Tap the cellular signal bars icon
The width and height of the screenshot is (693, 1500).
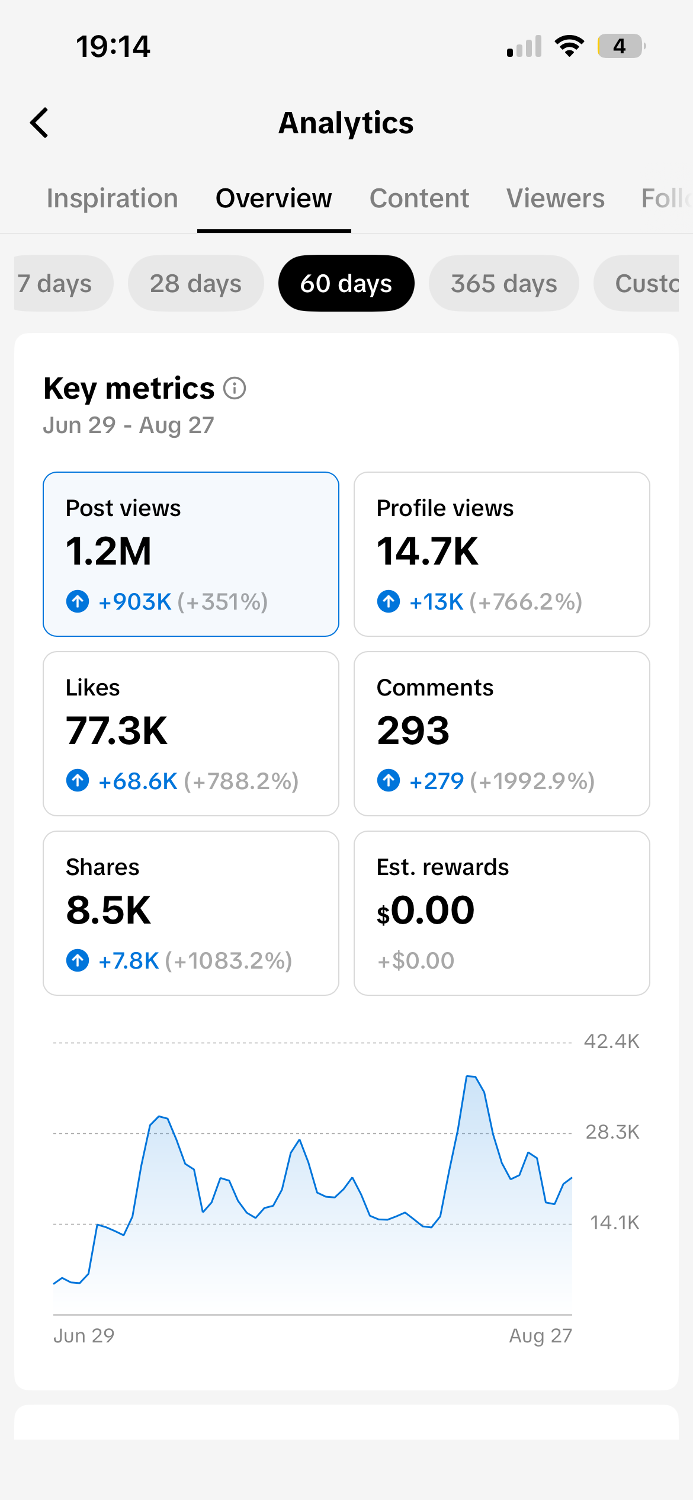524,46
